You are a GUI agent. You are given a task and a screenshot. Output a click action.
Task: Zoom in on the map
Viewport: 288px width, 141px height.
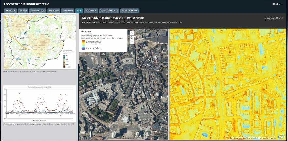pyautogui.click(x=132, y=33)
